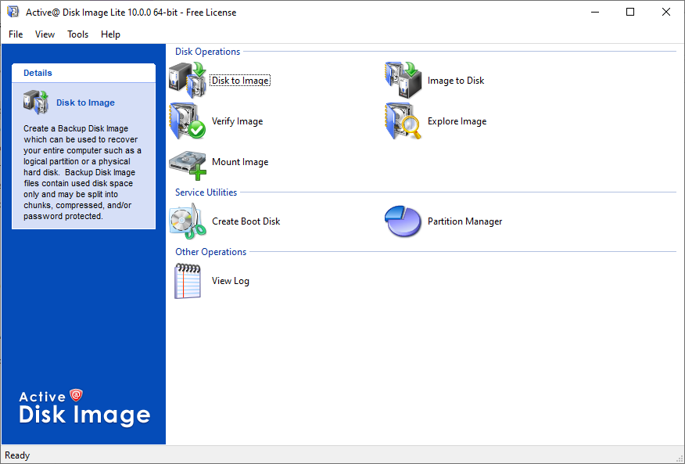Open View Log via its label

(x=231, y=281)
